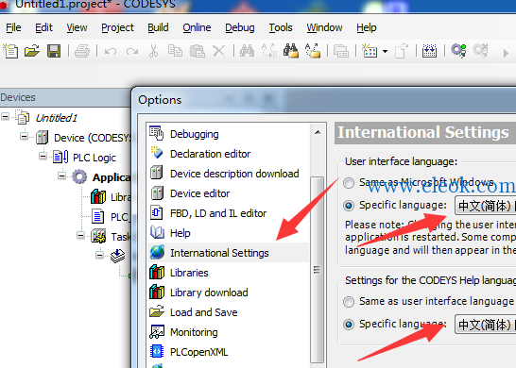Click the Build (compile) toolbar icon

point(429,51)
